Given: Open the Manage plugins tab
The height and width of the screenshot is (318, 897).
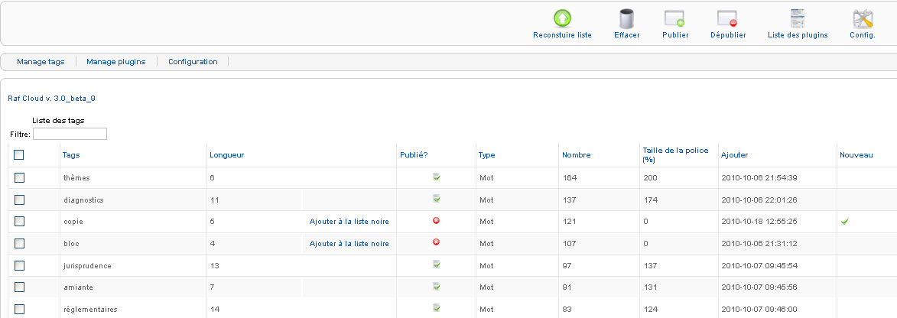Looking at the screenshot, I should click(x=116, y=62).
